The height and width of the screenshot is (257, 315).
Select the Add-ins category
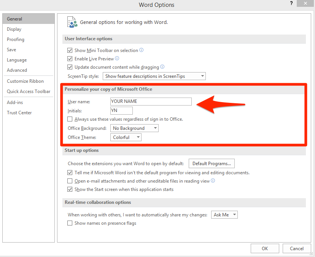click(x=29, y=102)
